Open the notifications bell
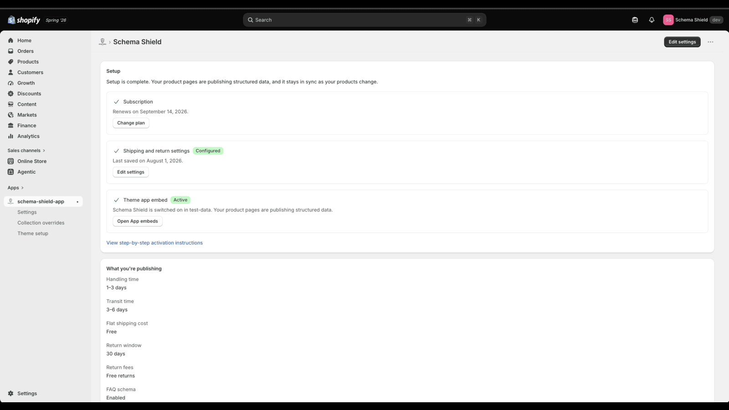729x410 pixels. click(652, 20)
